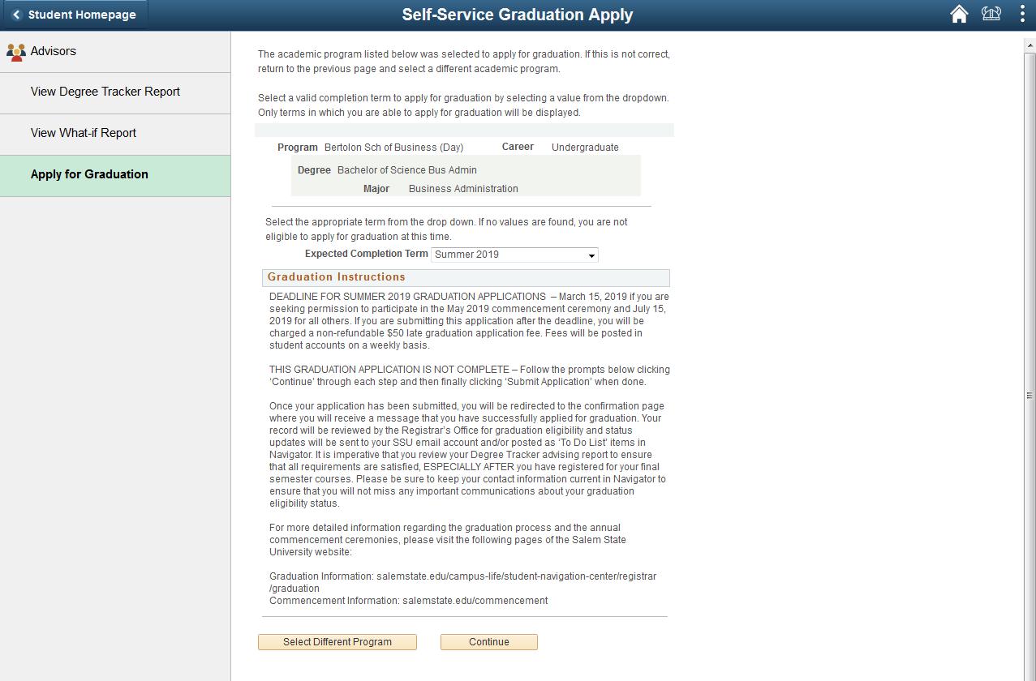This screenshot has width=1036, height=681.
Task: Click the scrollbar up arrow
Action: [x=1030, y=45]
